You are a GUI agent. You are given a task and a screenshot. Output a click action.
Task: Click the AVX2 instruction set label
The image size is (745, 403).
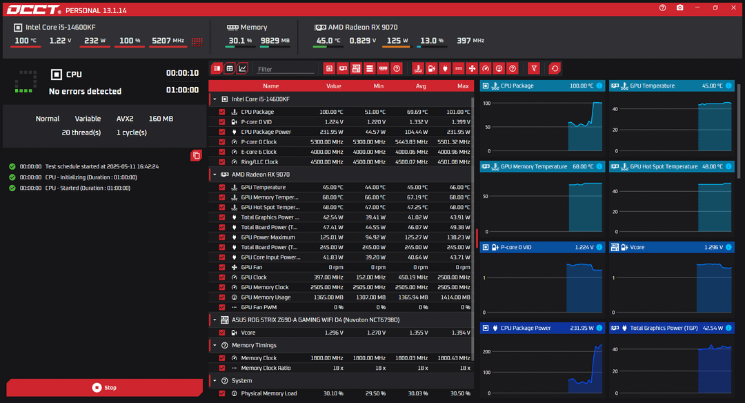125,119
